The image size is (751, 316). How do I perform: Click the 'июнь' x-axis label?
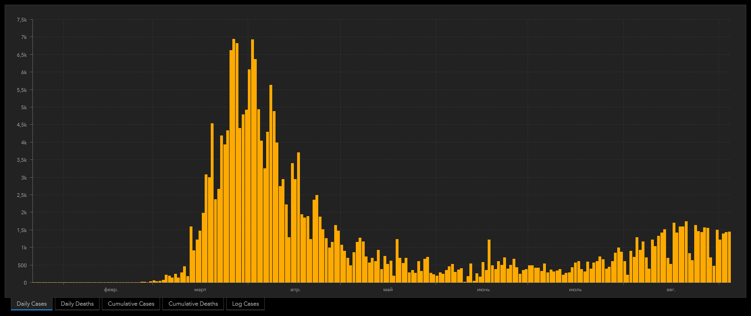point(483,290)
